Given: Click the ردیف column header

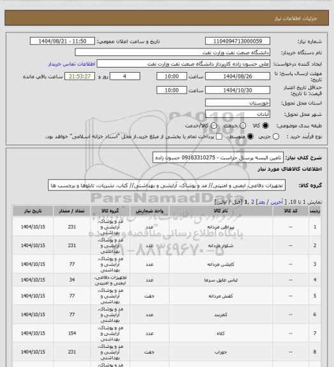Looking at the screenshot, I should click(315, 211).
